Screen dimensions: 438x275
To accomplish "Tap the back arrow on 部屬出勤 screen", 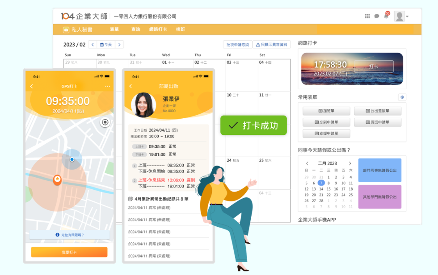I will click(x=131, y=86).
